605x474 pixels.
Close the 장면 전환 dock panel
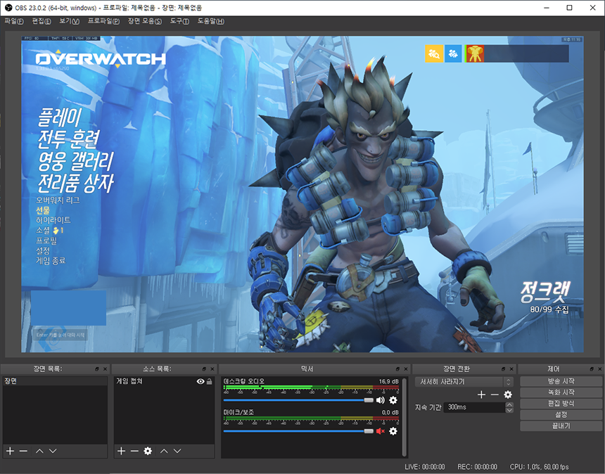pos(511,369)
